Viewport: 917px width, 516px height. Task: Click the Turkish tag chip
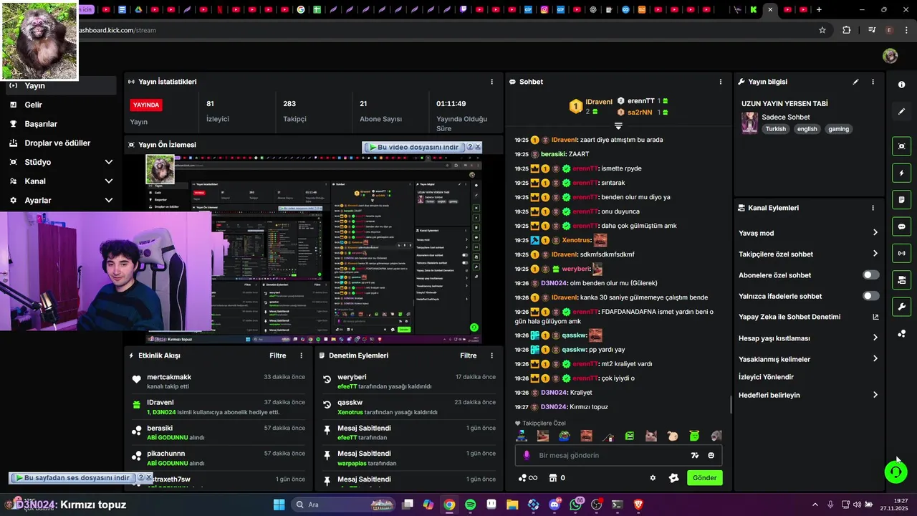[x=775, y=129]
